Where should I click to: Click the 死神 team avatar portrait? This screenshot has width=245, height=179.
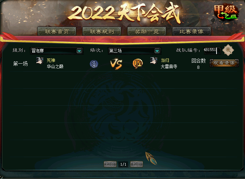40,61
